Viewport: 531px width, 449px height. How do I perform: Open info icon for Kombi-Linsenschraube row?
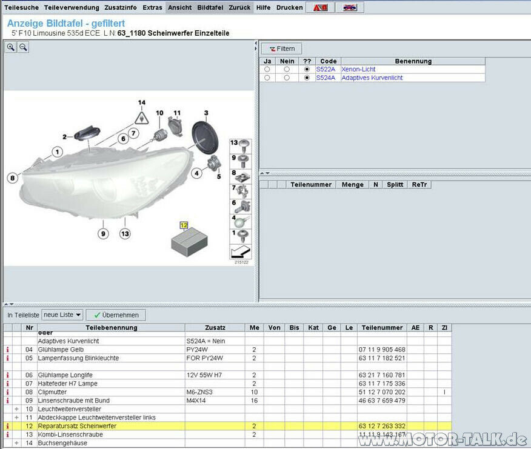coord(7,434)
